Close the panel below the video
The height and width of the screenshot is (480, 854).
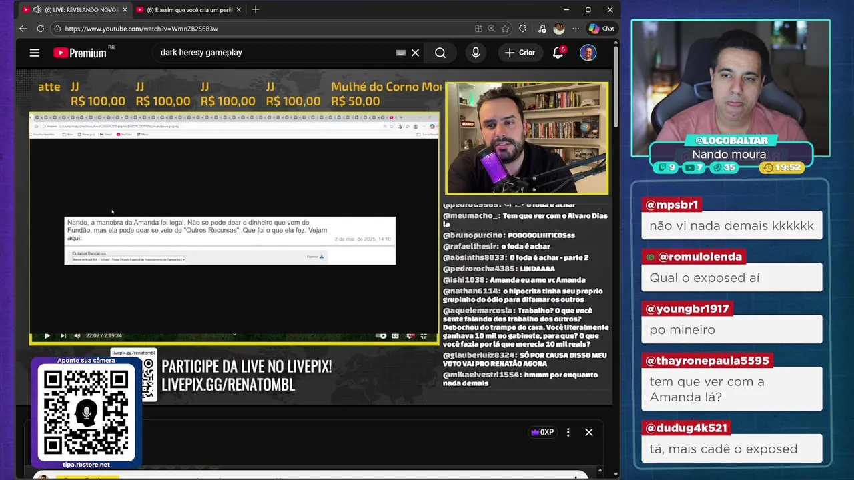point(589,432)
